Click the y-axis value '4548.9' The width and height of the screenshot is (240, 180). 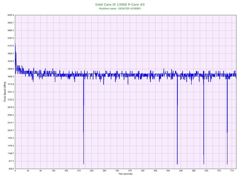point(11,61)
